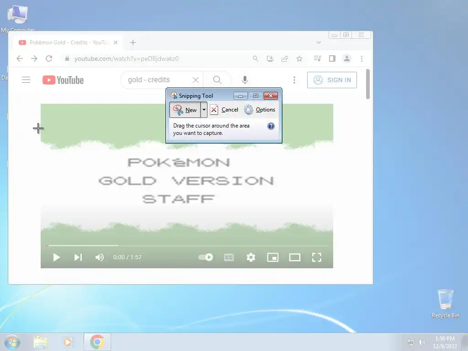Clear the YouTube search text
The image size is (468, 351).
point(196,80)
